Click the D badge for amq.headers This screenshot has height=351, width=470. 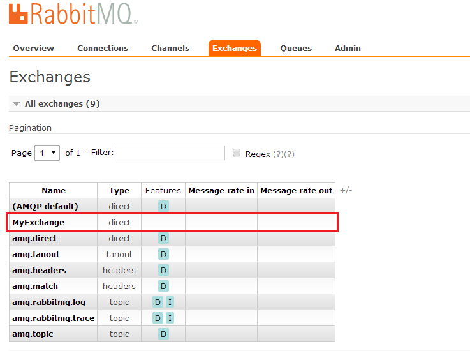click(x=163, y=270)
